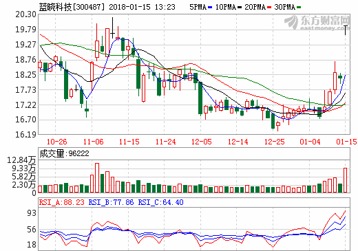
Task: Click the 93 RSI axis label
Action: [32, 213]
